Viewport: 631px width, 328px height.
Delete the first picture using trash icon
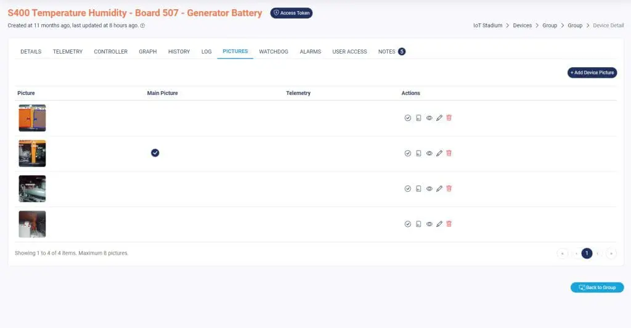[x=449, y=118]
